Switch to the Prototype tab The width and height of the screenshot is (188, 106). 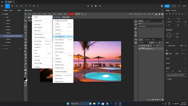pyautogui.click(x=174, y=11)
